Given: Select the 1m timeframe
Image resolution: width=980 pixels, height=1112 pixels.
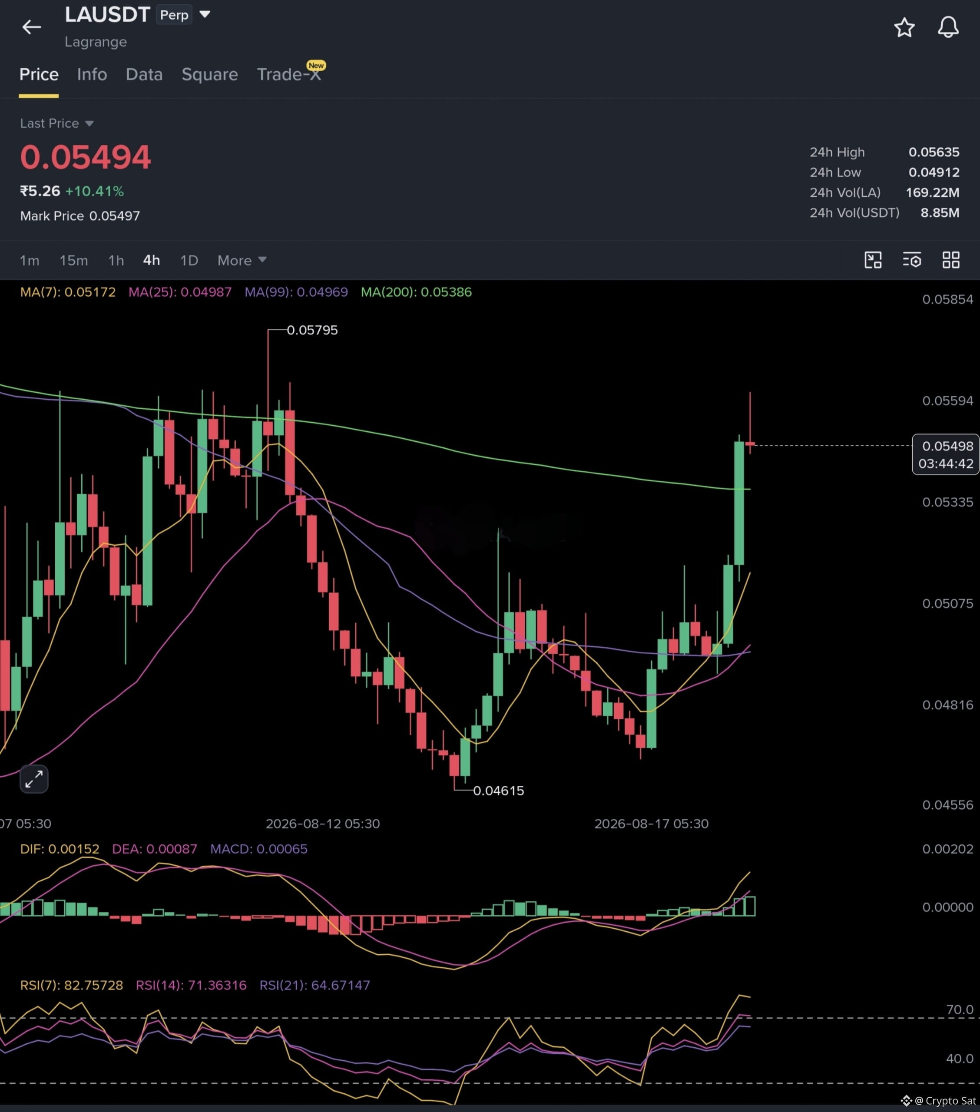Looking at the screenshot, I should pyautogui.click(x=30, y=261).
